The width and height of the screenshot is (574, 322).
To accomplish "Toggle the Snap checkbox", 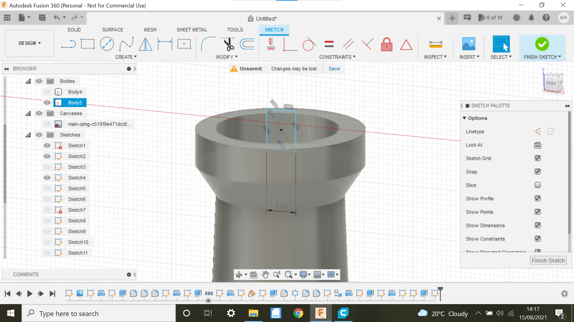I will [538, 172].
